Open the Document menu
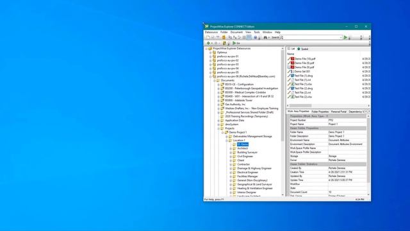410x231 pixels. click(x=236, y=32)
